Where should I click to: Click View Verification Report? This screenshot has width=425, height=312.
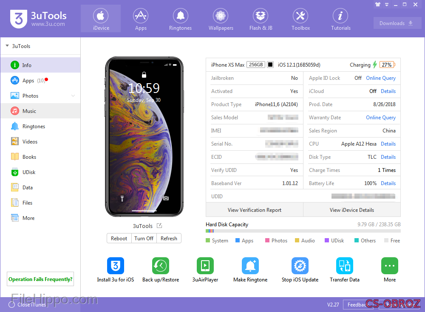coord(254,210)
